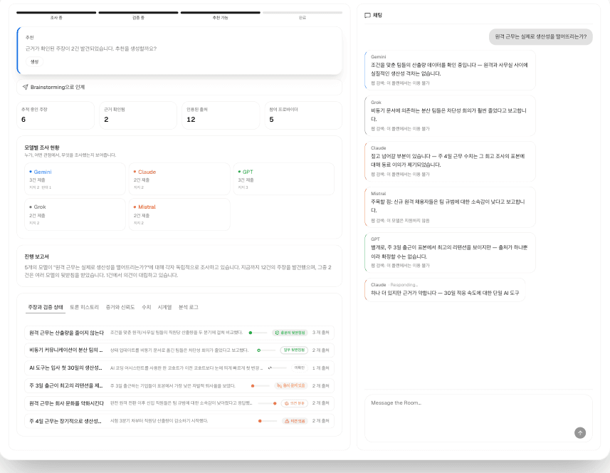Switch to the 토론 히스토리 tab
The width and height of the screenshot is (610, 473).
pos(85,307)
